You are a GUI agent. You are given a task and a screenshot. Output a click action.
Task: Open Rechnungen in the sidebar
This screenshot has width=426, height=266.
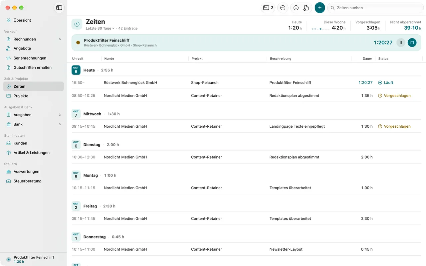coord(33,39)
